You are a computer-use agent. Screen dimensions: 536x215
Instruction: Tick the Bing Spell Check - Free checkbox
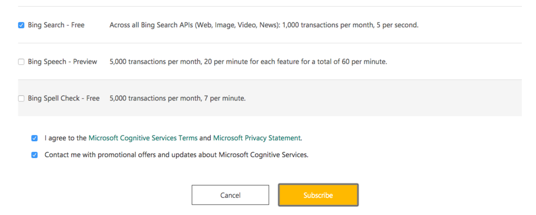21,98
